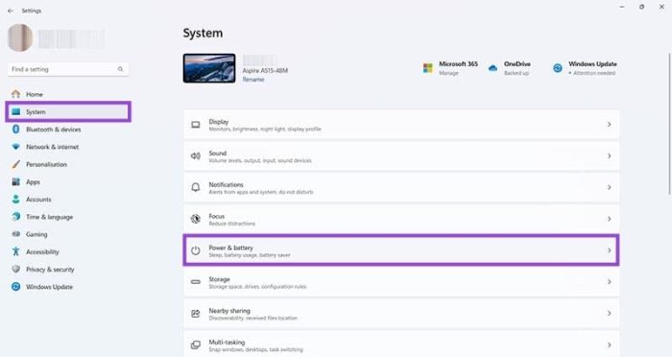Click the Accessibility person icon

[16, 251]
